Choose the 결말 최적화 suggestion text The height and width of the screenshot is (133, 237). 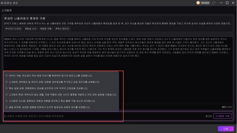[49, 107]
